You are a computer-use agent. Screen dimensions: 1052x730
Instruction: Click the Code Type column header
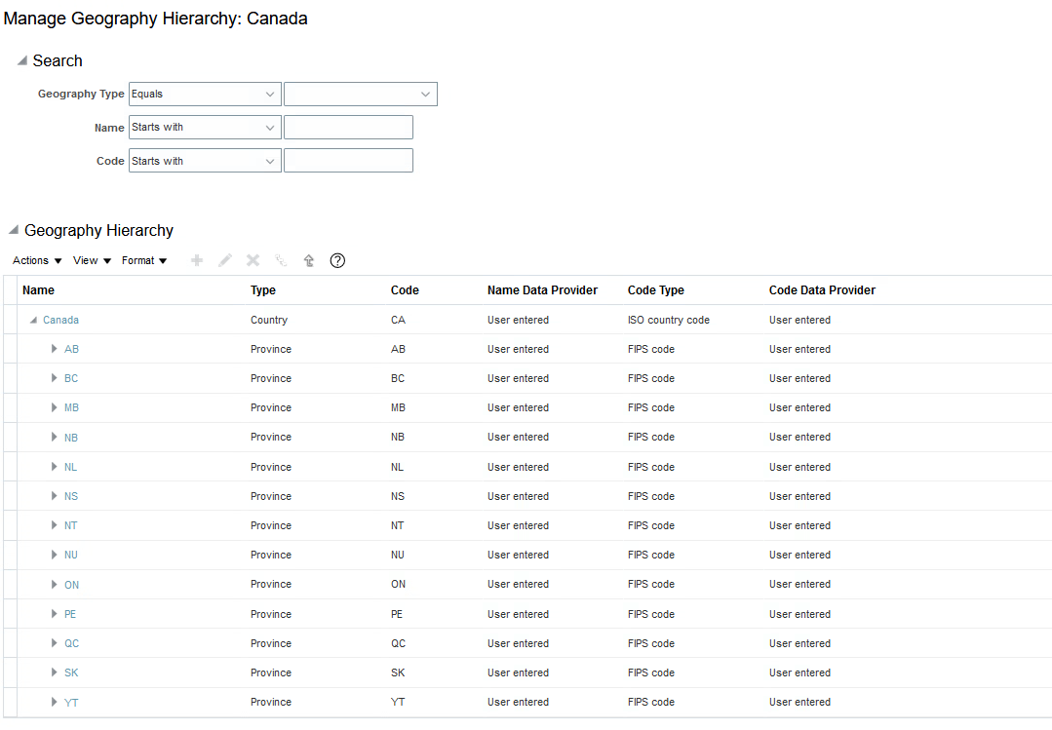point(655,289)
